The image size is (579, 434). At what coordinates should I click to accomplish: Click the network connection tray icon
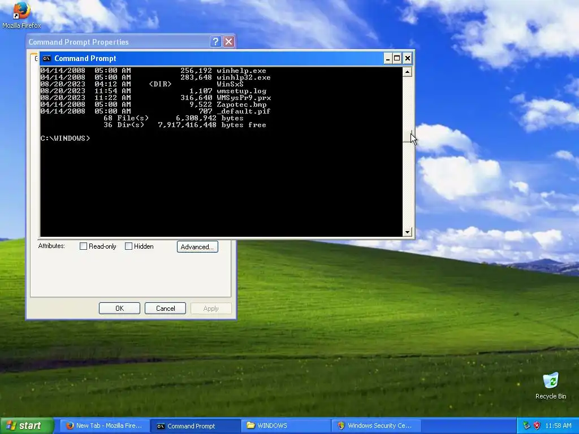(526, 426)
